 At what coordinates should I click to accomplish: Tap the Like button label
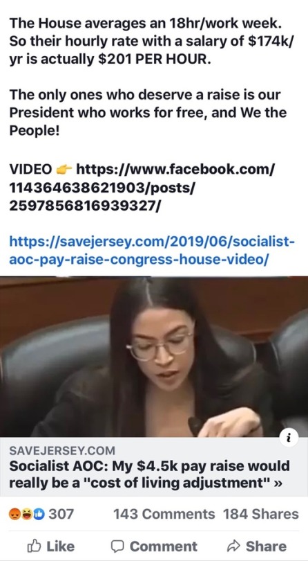coord(60,546)
